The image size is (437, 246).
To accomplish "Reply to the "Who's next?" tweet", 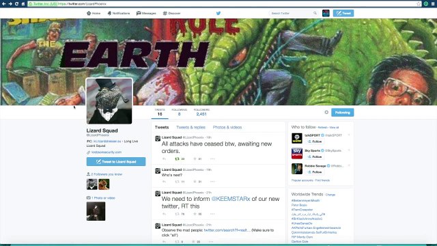I will (x=164, y=182).
